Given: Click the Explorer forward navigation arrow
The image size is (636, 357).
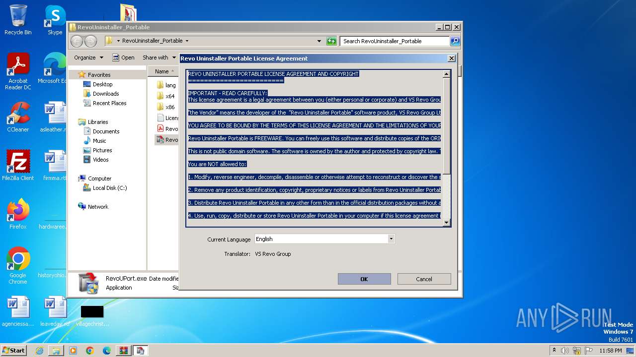Looking at the screenshot, I should pyautogui.click(x=90, y=41).
